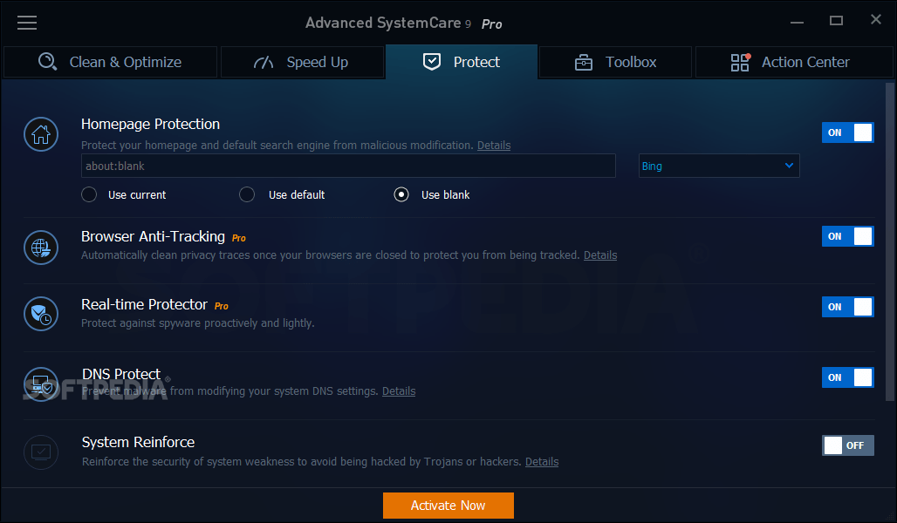Click the DNS Protect monitor icon
Viewport: 897px width, 523px height.
click(41, 384)
